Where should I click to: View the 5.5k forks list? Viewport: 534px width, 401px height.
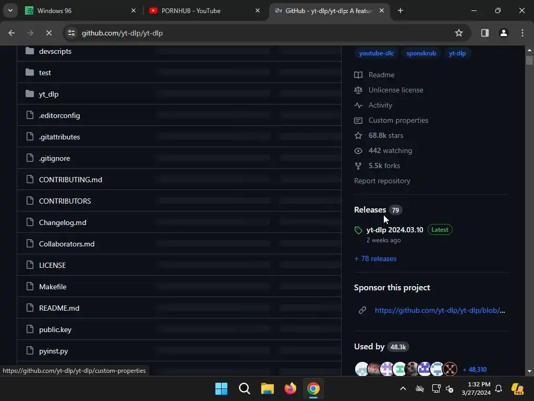point(384,166)
